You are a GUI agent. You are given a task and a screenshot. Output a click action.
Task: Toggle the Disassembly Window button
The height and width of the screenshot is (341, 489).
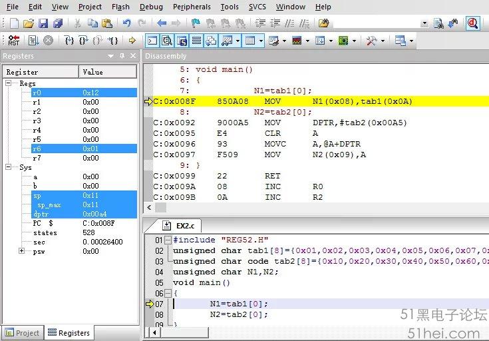click(167, 41)
